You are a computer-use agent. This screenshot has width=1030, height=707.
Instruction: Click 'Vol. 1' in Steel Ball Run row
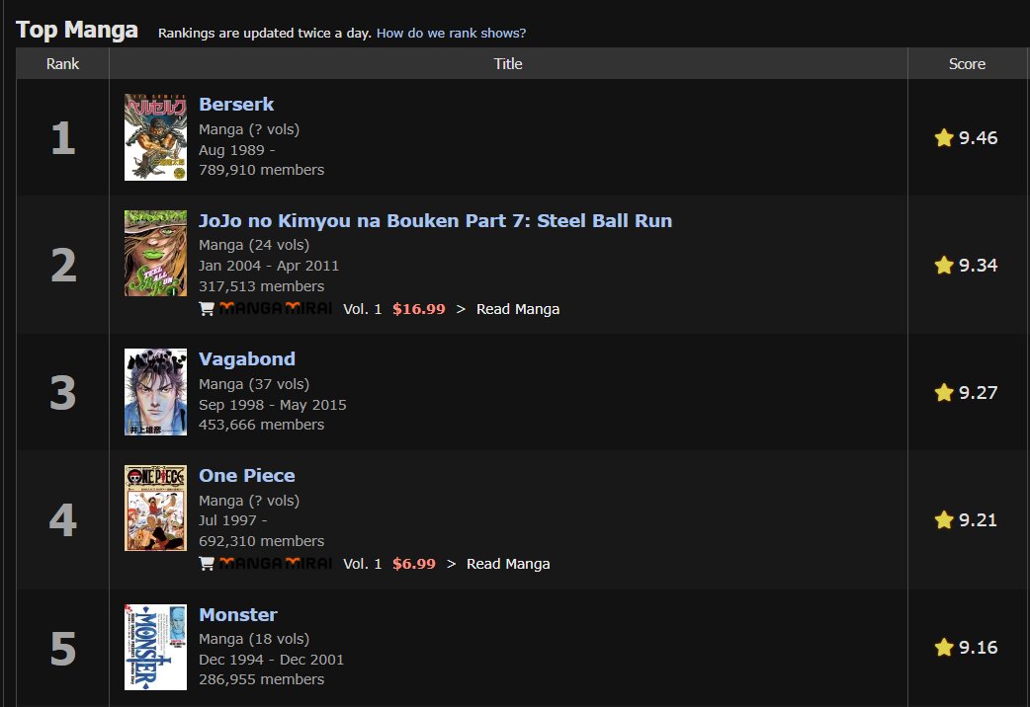click(x=362, y=309)
